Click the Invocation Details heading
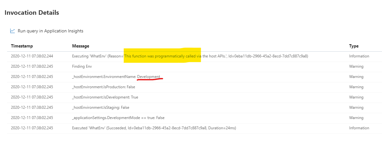This screenshot has height=154, width=382. (32, 13)
